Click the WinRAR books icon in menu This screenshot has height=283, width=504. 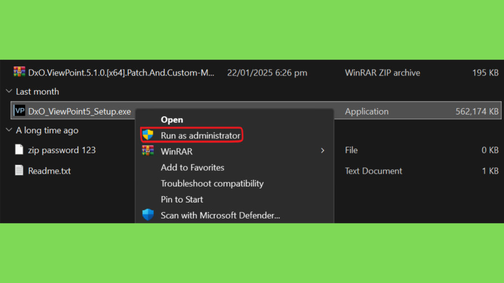(x=148, y=150)
